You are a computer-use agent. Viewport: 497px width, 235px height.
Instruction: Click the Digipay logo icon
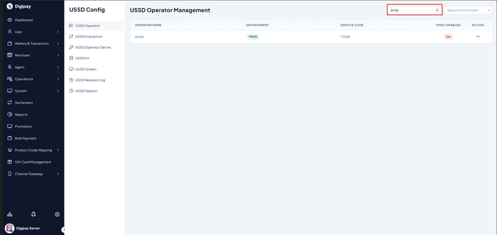(9, 6)
